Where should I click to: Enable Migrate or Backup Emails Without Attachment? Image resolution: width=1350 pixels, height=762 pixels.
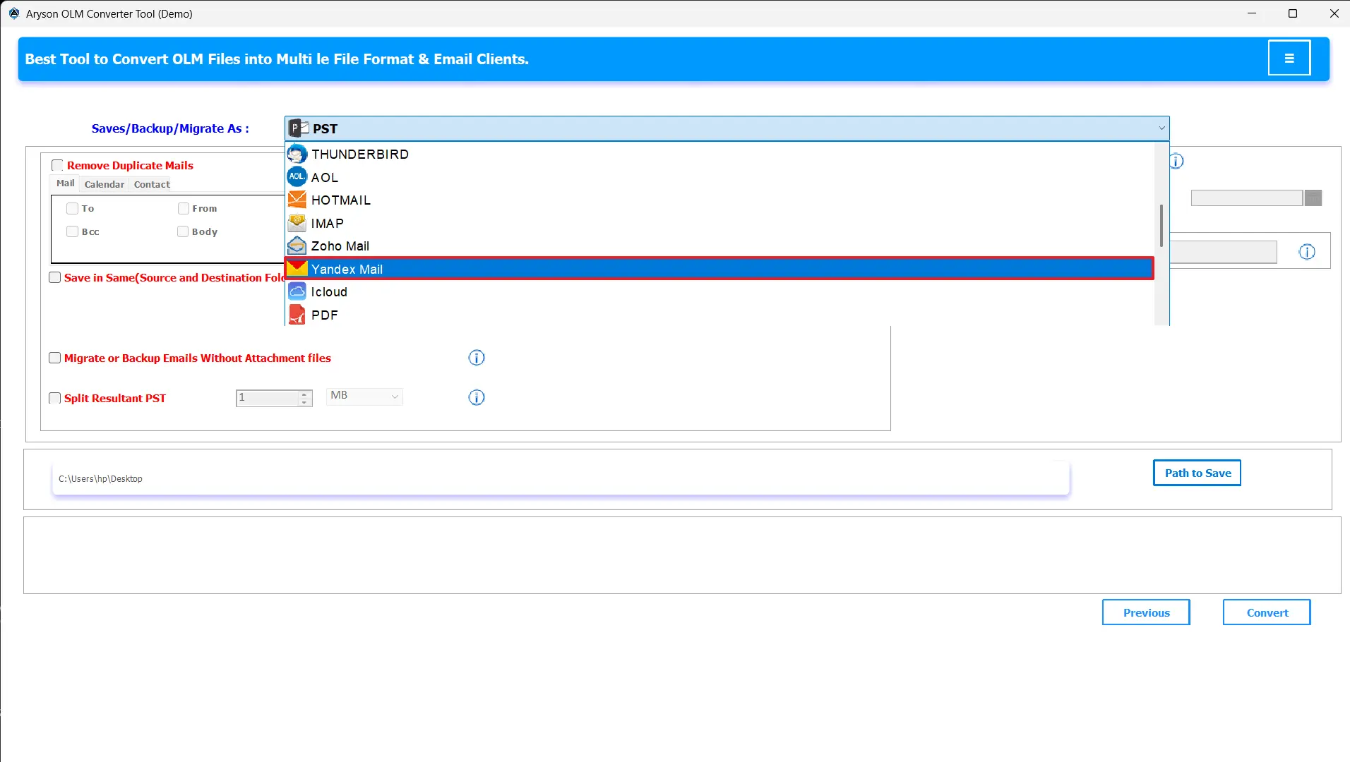click(54, 358)
